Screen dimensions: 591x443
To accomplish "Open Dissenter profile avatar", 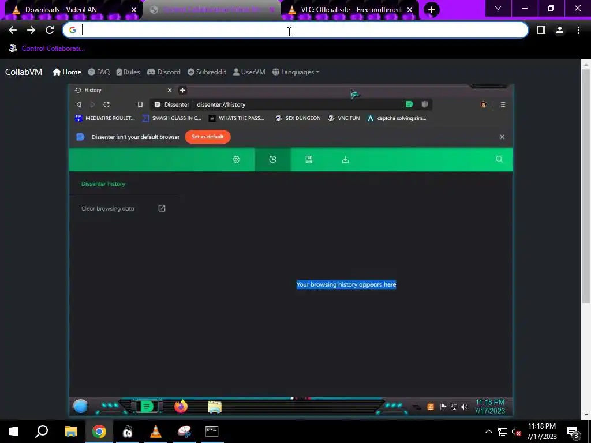I will point(484,104).
